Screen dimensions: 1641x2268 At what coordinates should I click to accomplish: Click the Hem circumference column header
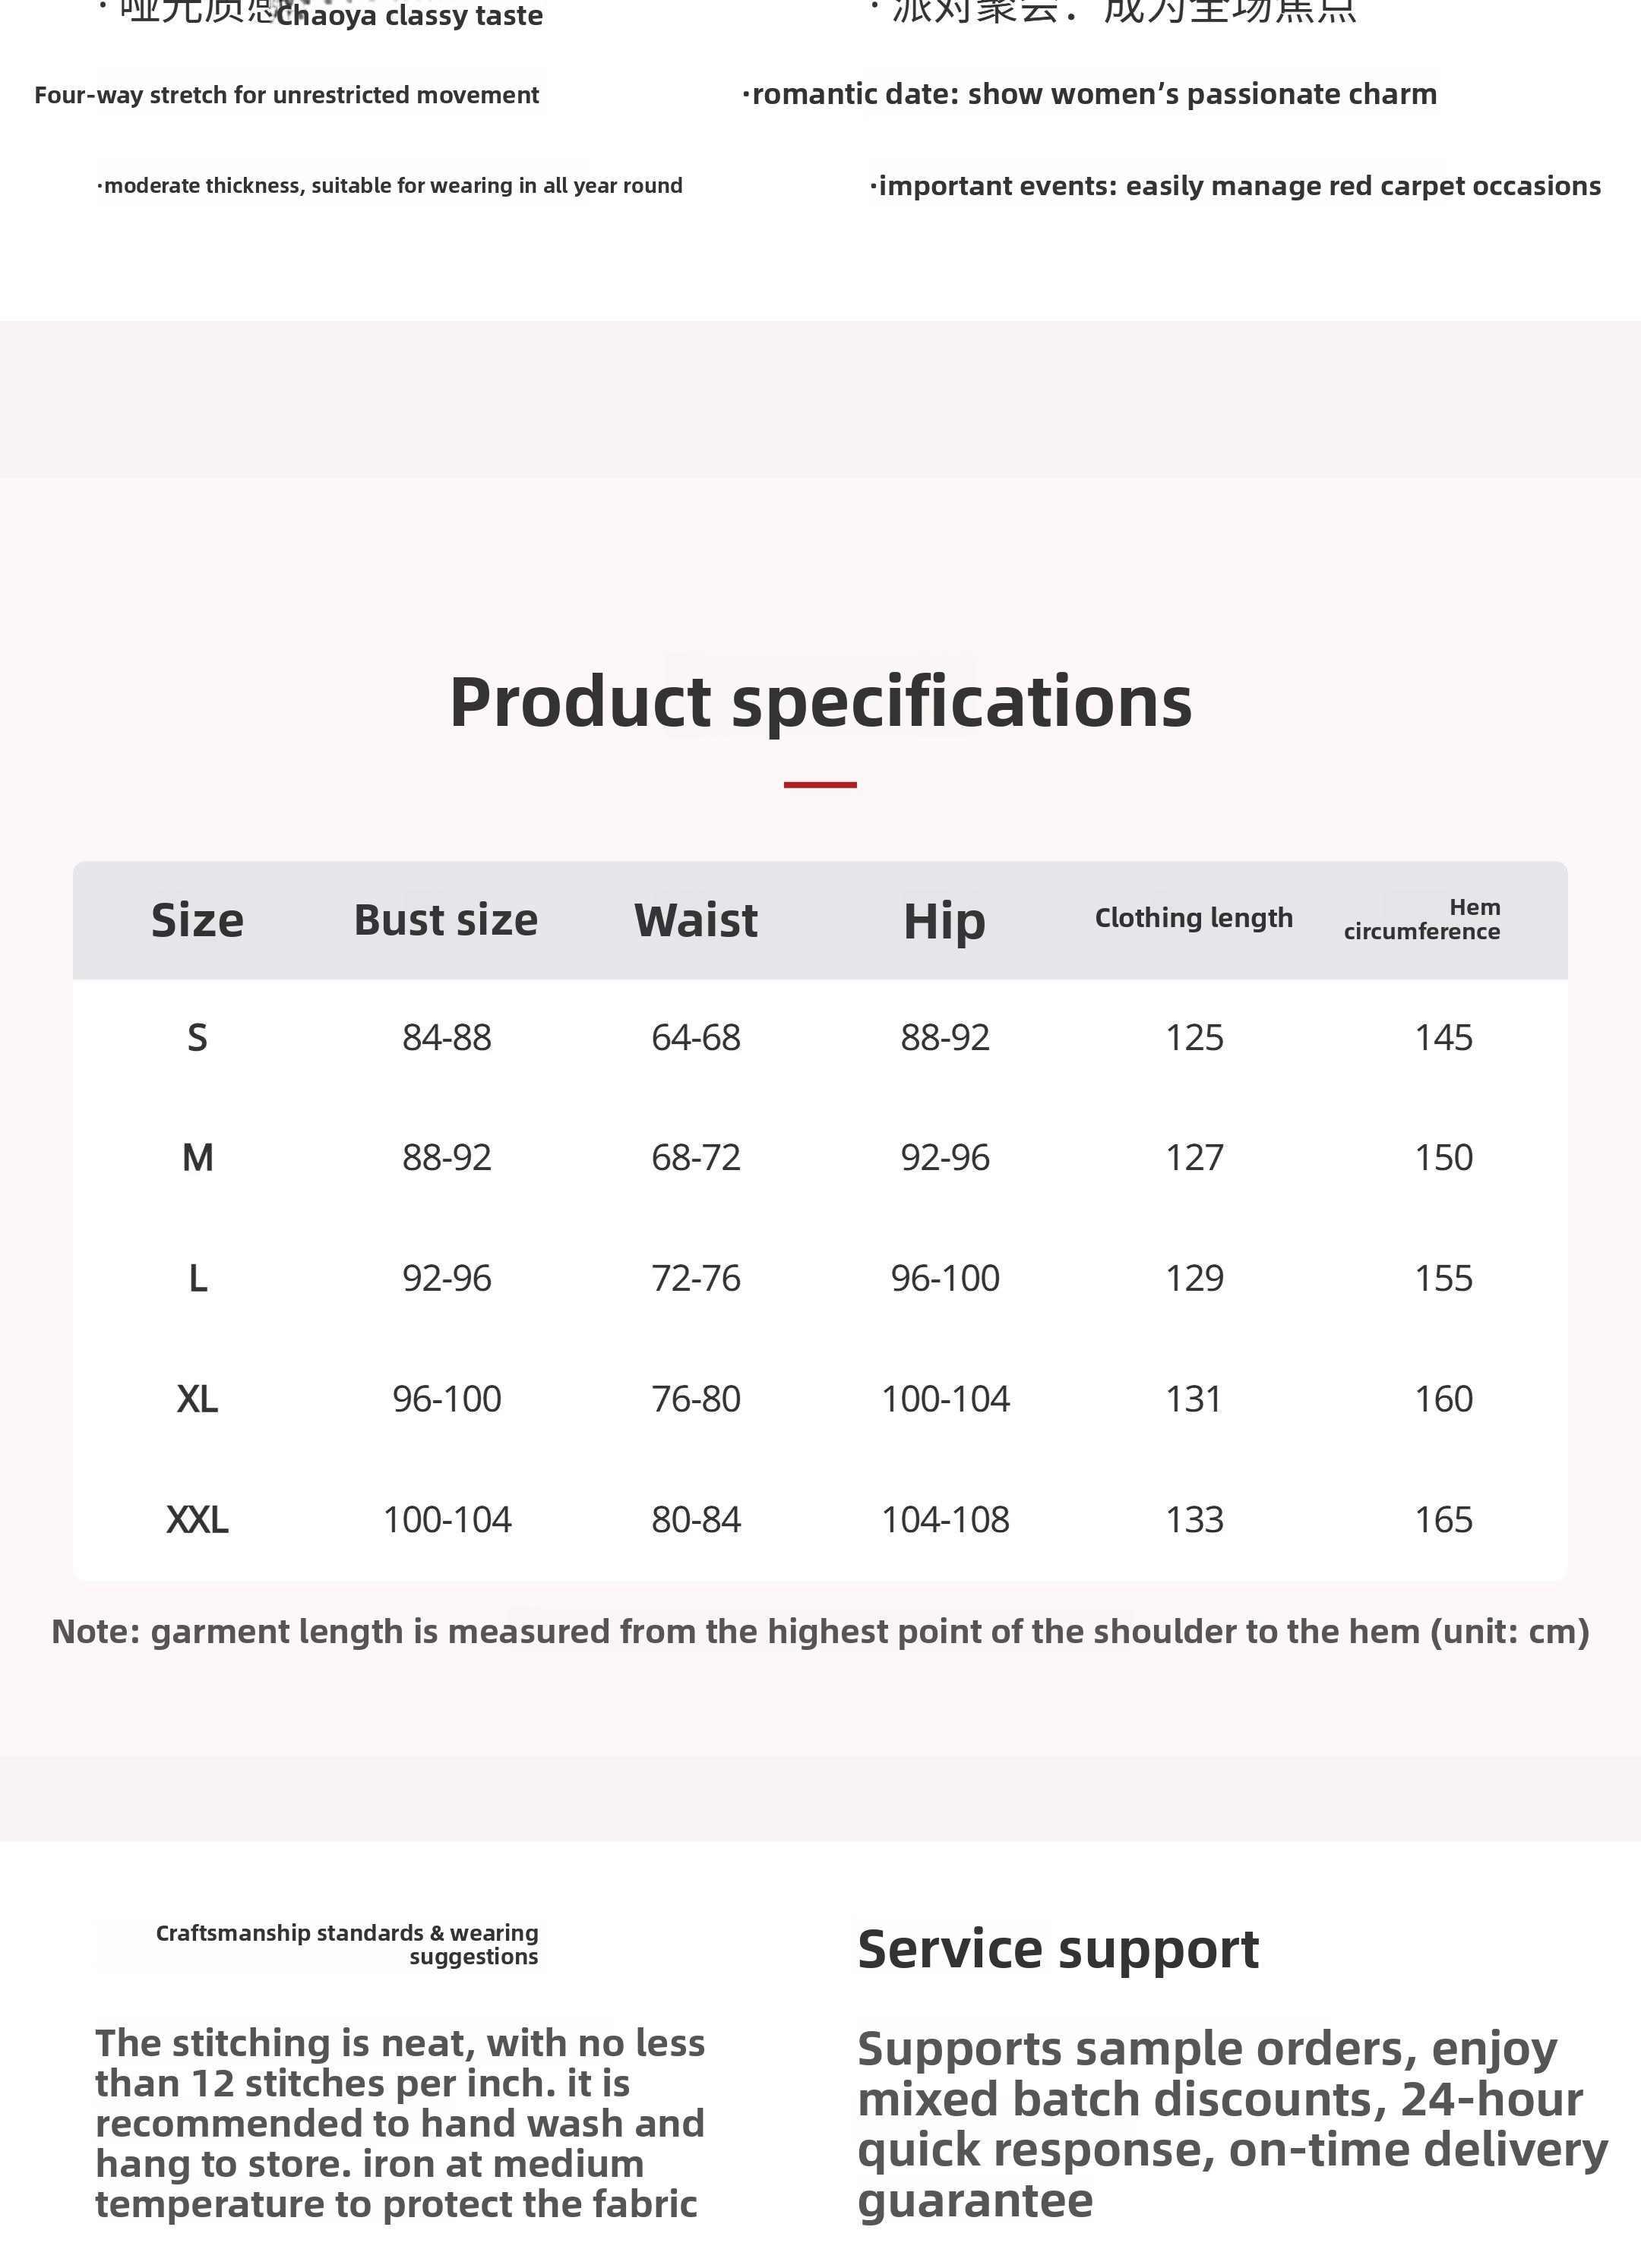tap(1422, 919)
